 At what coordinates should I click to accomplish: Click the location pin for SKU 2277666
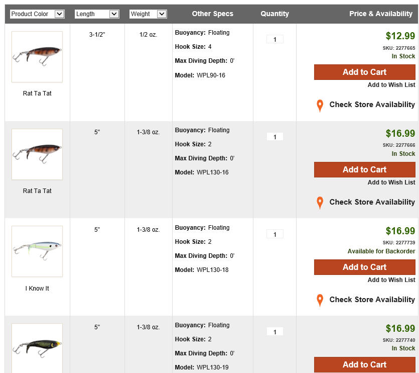click(x=320, y=203)
